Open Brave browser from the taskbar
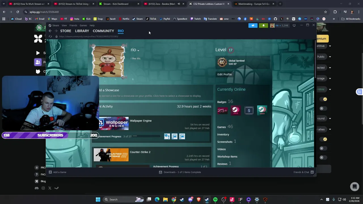The image size is (363, 204). (x=199, y=199)
